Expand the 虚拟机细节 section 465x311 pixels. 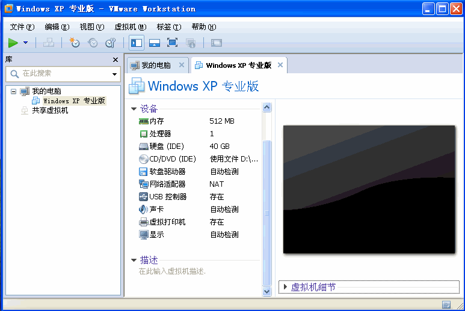coord(285,287)
